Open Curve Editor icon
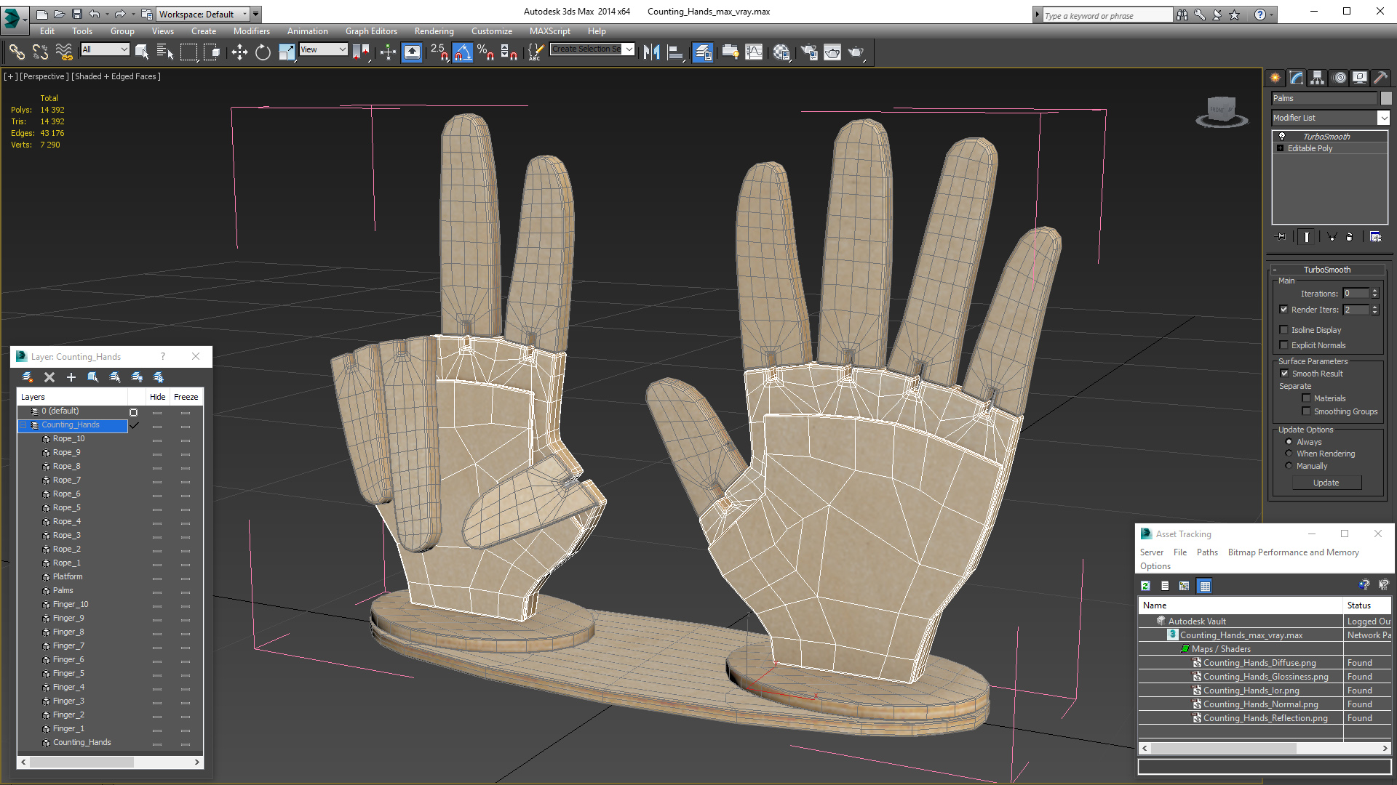This screenshot has height=785, width=1397. coord(754,52)
